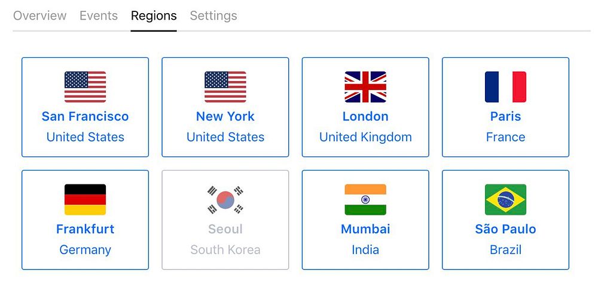Click the French flag icon
This screenshot has height=281, width=598.
505,87
